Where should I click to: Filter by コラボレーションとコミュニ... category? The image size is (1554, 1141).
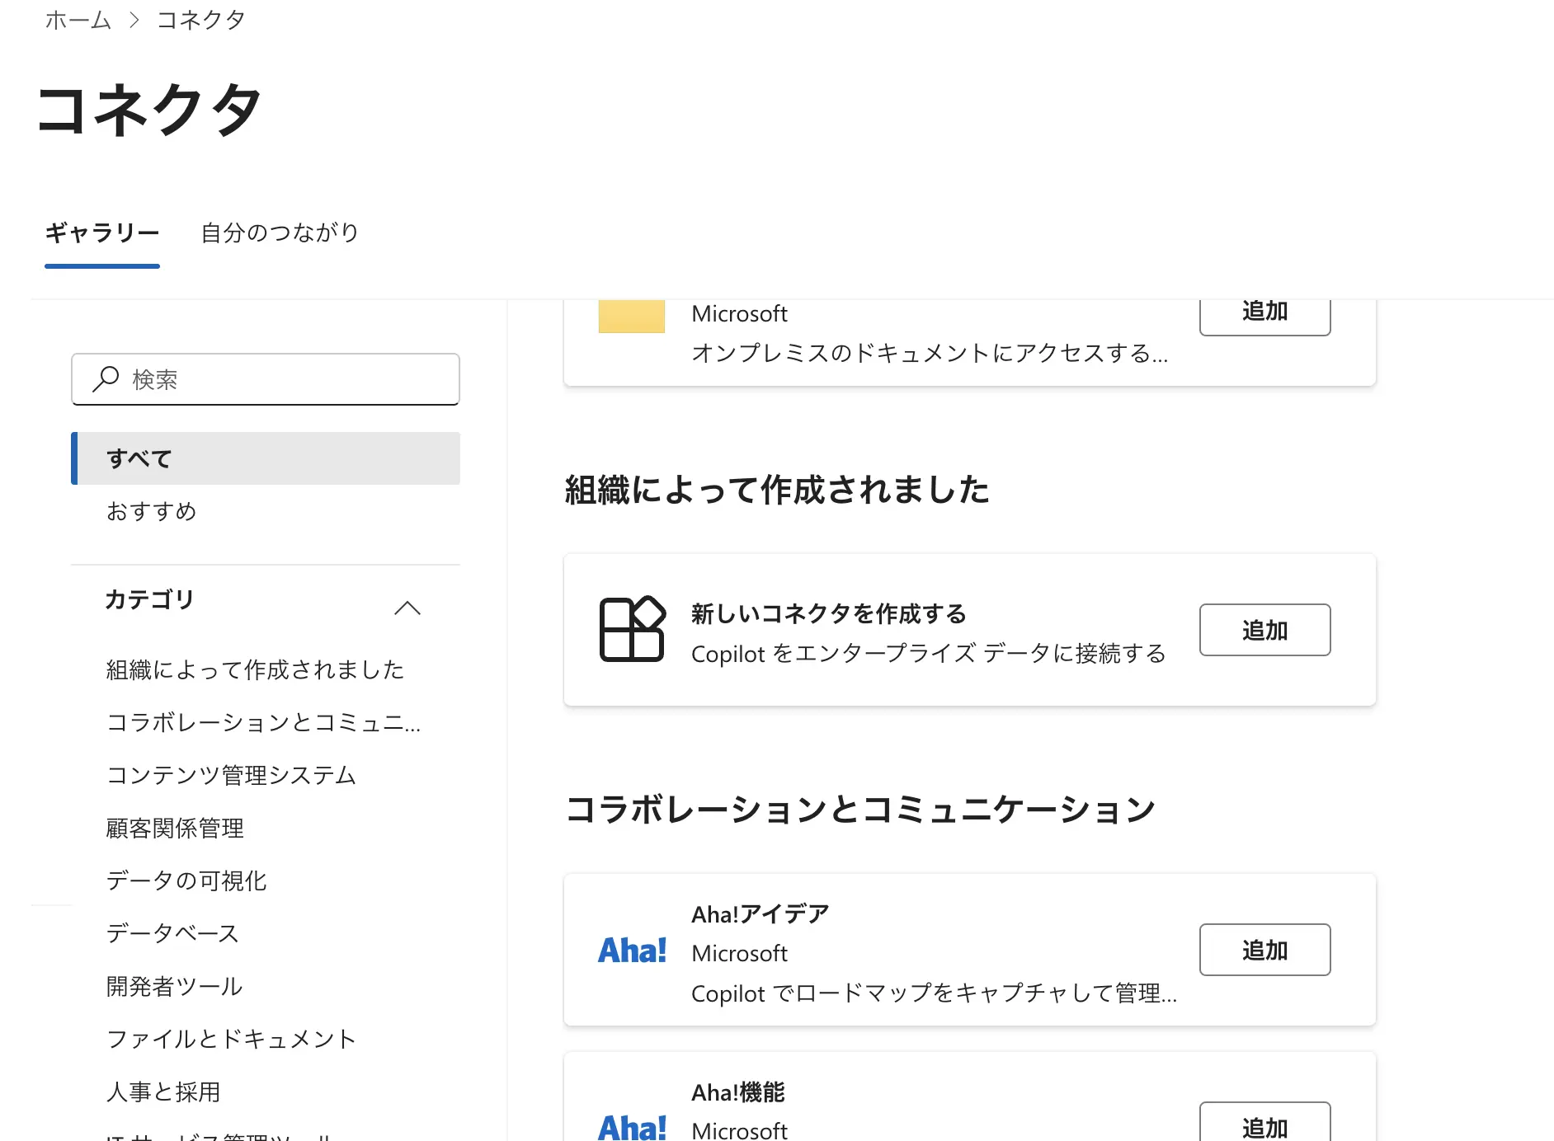(x=264, y=722)
